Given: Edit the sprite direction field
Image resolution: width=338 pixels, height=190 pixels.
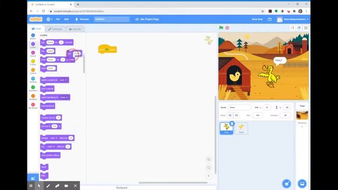Looking at the screenshot, I should [x=285, y=116].
